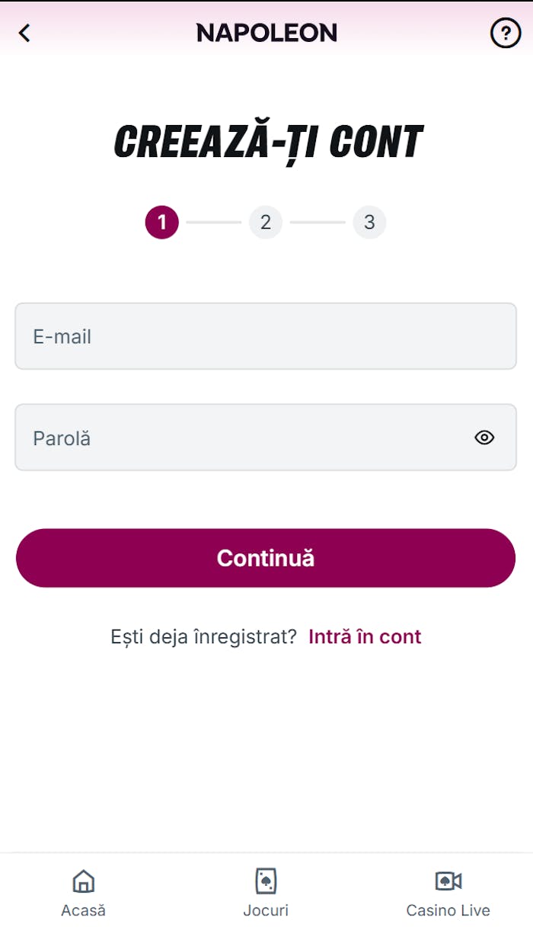Switch to the Casino Live tab label
This screenshot has height=930, width=533.
point(448,910)
